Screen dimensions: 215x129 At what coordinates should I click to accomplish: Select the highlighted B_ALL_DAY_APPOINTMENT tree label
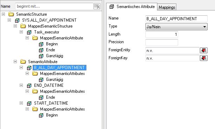(x=59, y=68)
